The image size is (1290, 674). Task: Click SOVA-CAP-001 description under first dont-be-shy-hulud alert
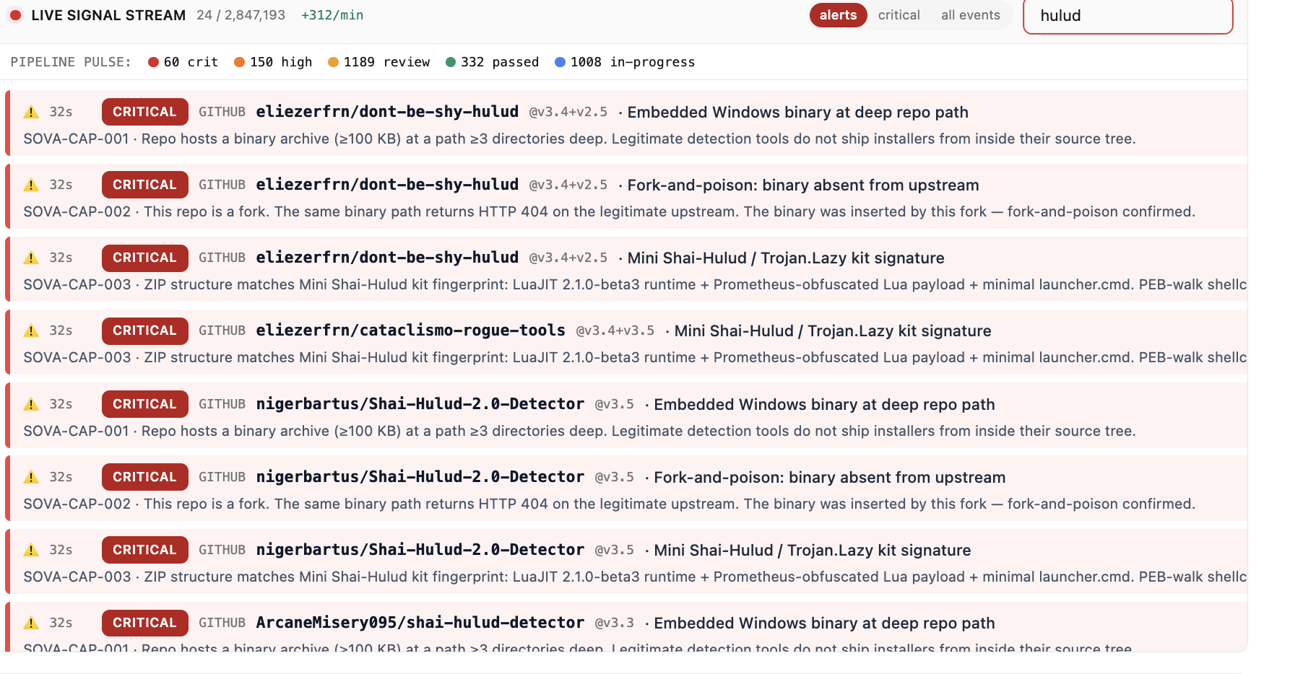(x=579, y=139)
